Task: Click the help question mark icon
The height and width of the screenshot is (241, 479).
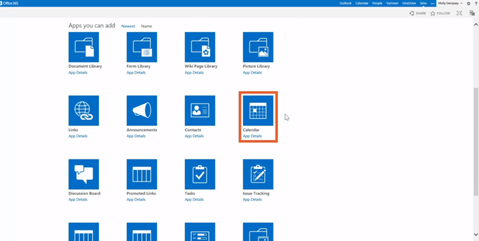Action: coord(476,3)
